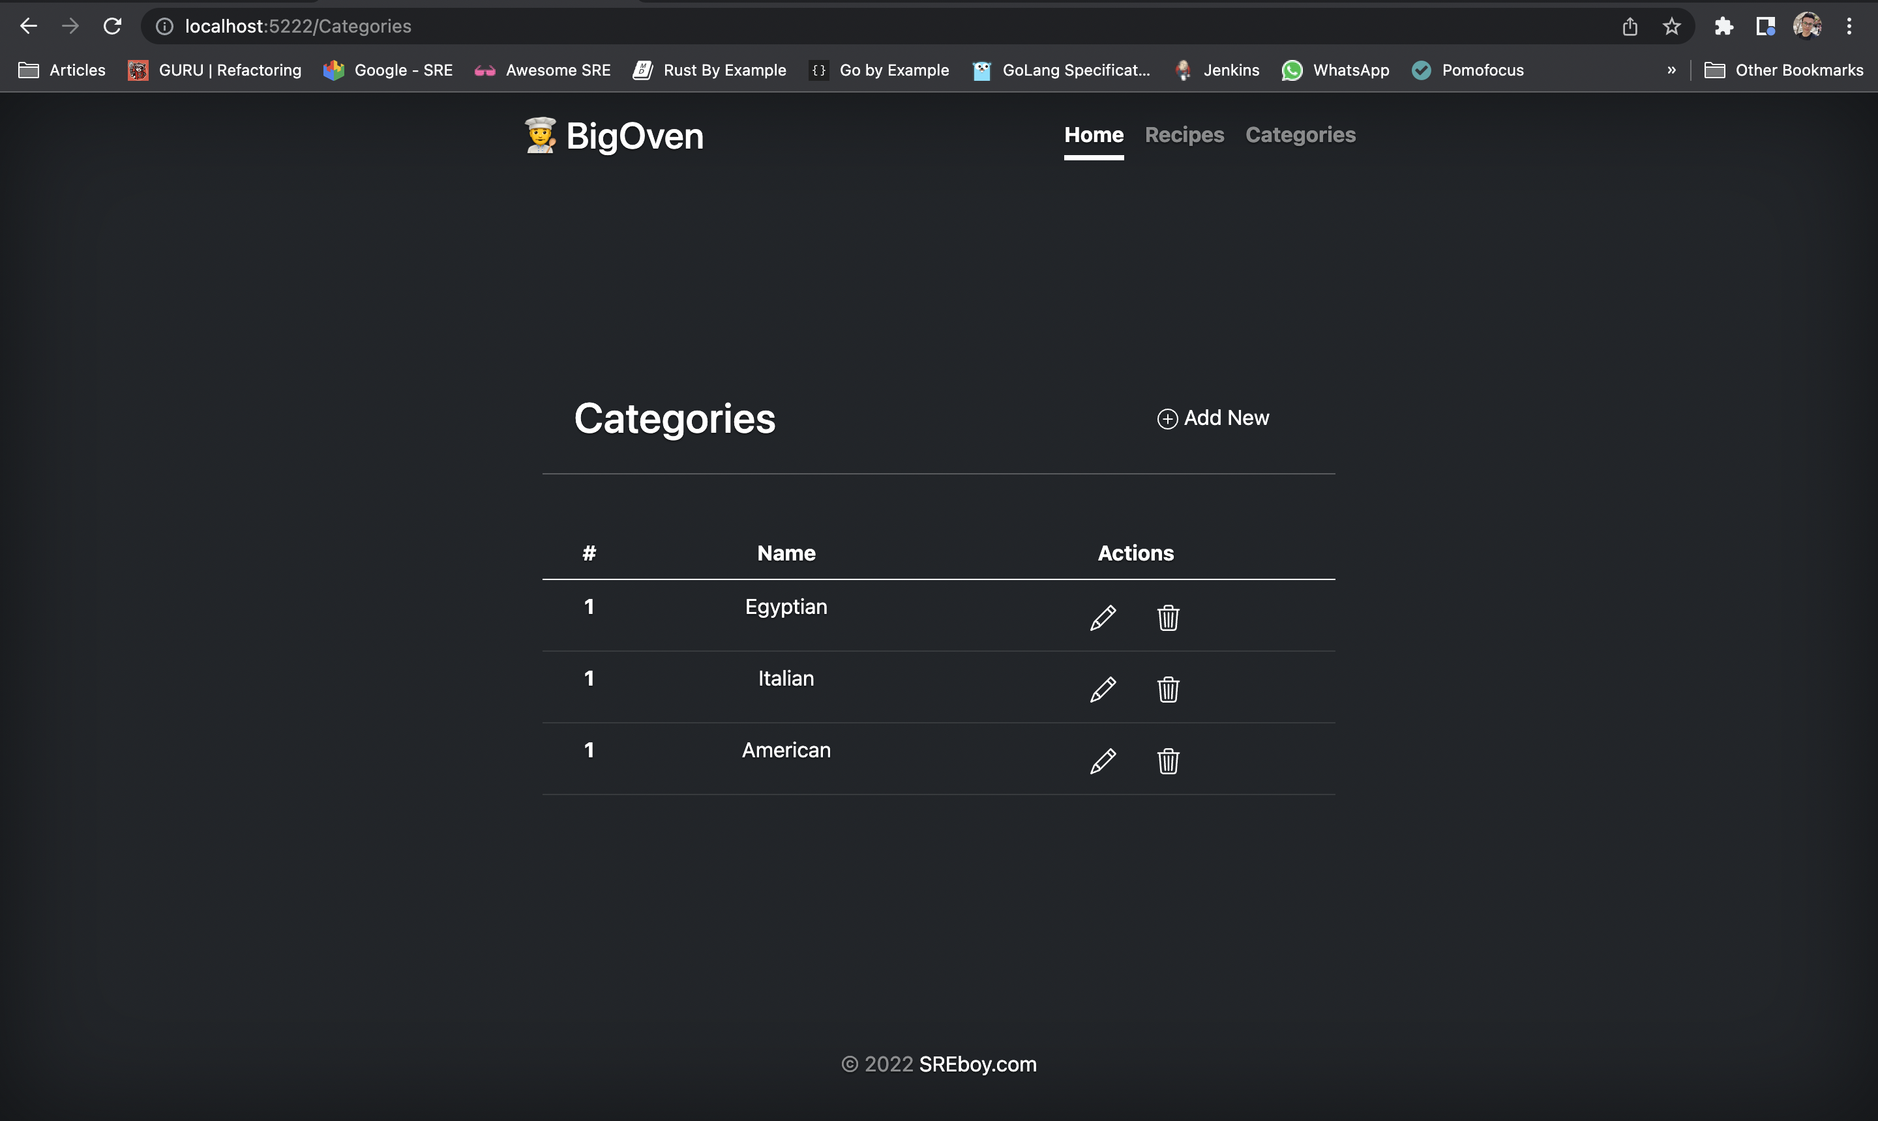Expand hidden bookmarks with the chevron arrow
This screenshot has width=1878, height=1121.
pyautogui.click(x=1671, y=70)
